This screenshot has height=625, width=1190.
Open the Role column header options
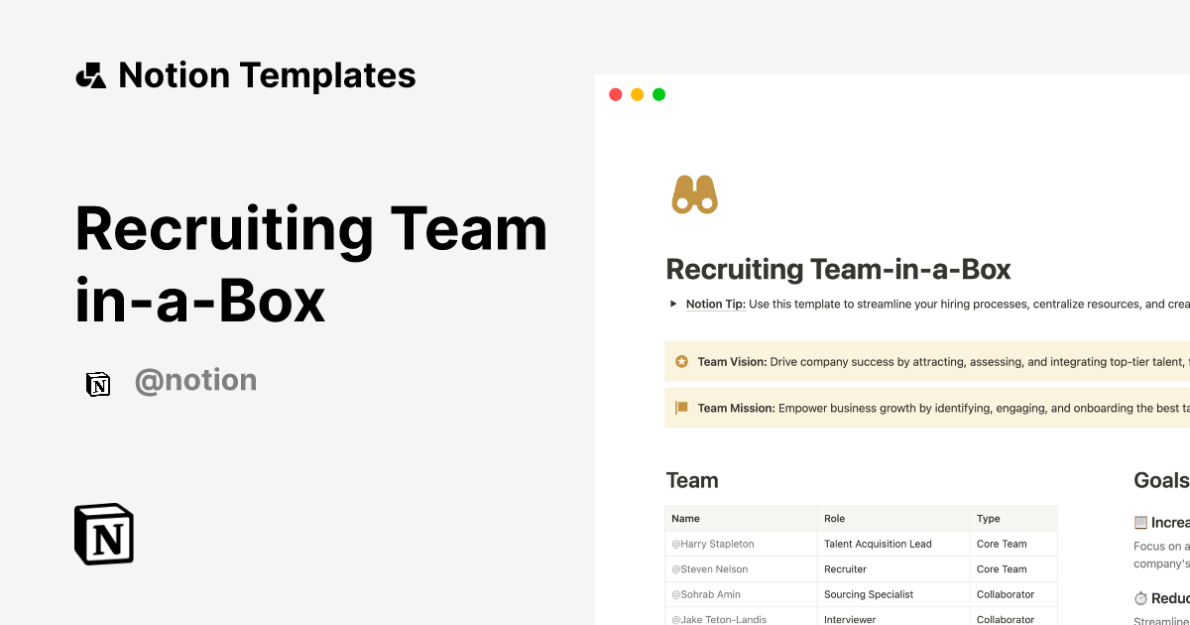pyautogui.click(x=834, y=518)
